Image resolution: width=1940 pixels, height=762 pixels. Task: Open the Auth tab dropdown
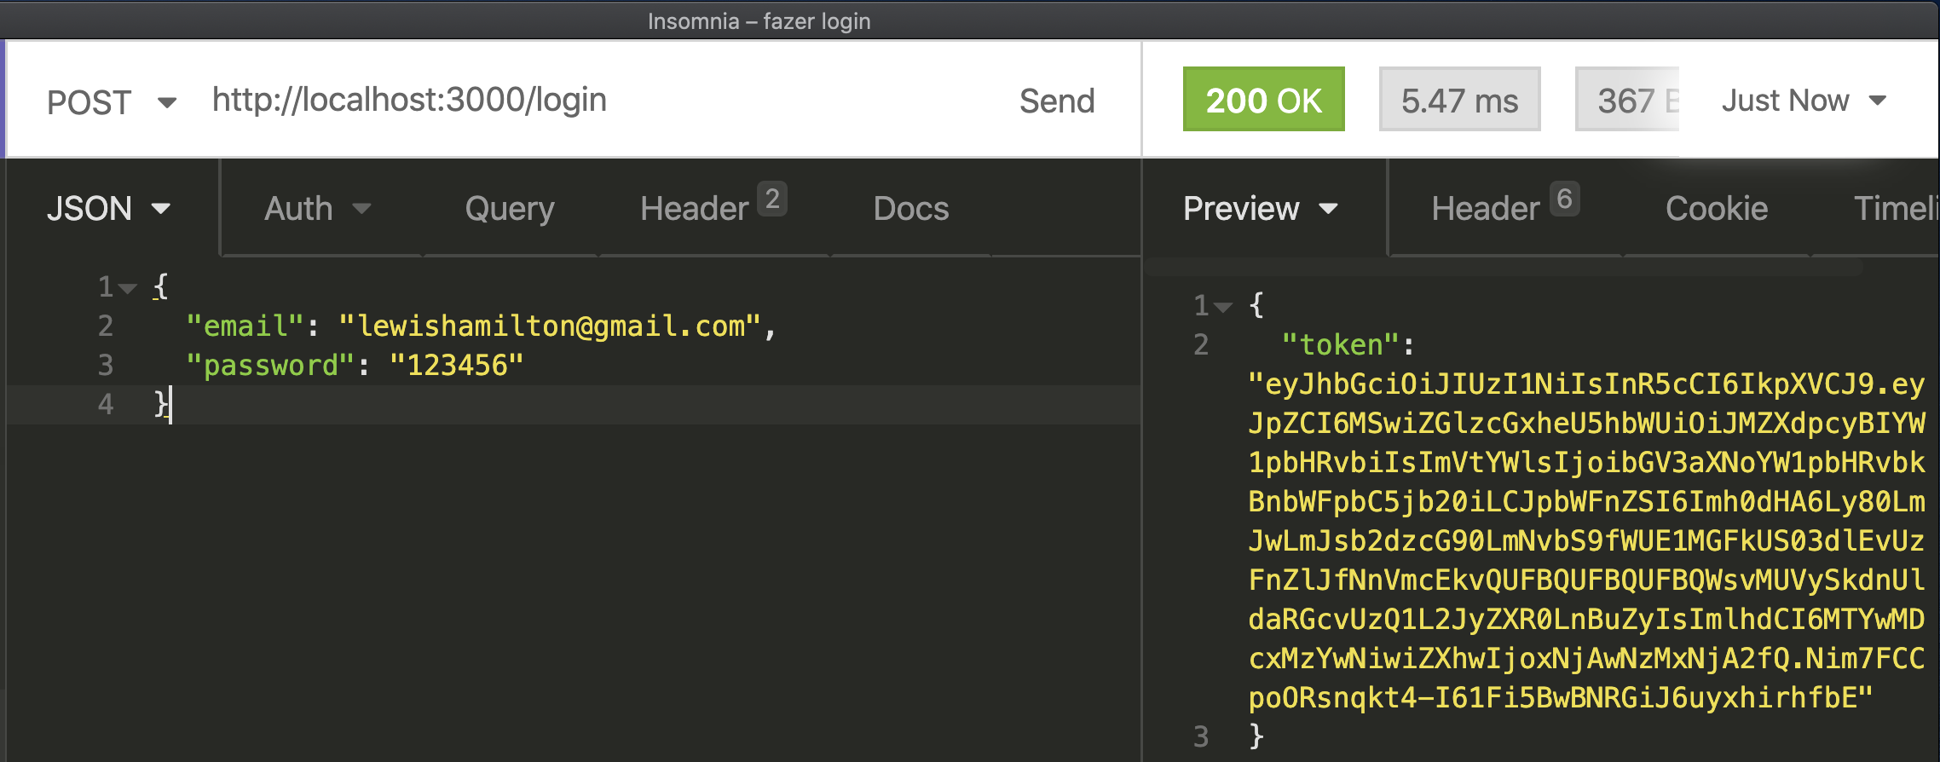317,208
